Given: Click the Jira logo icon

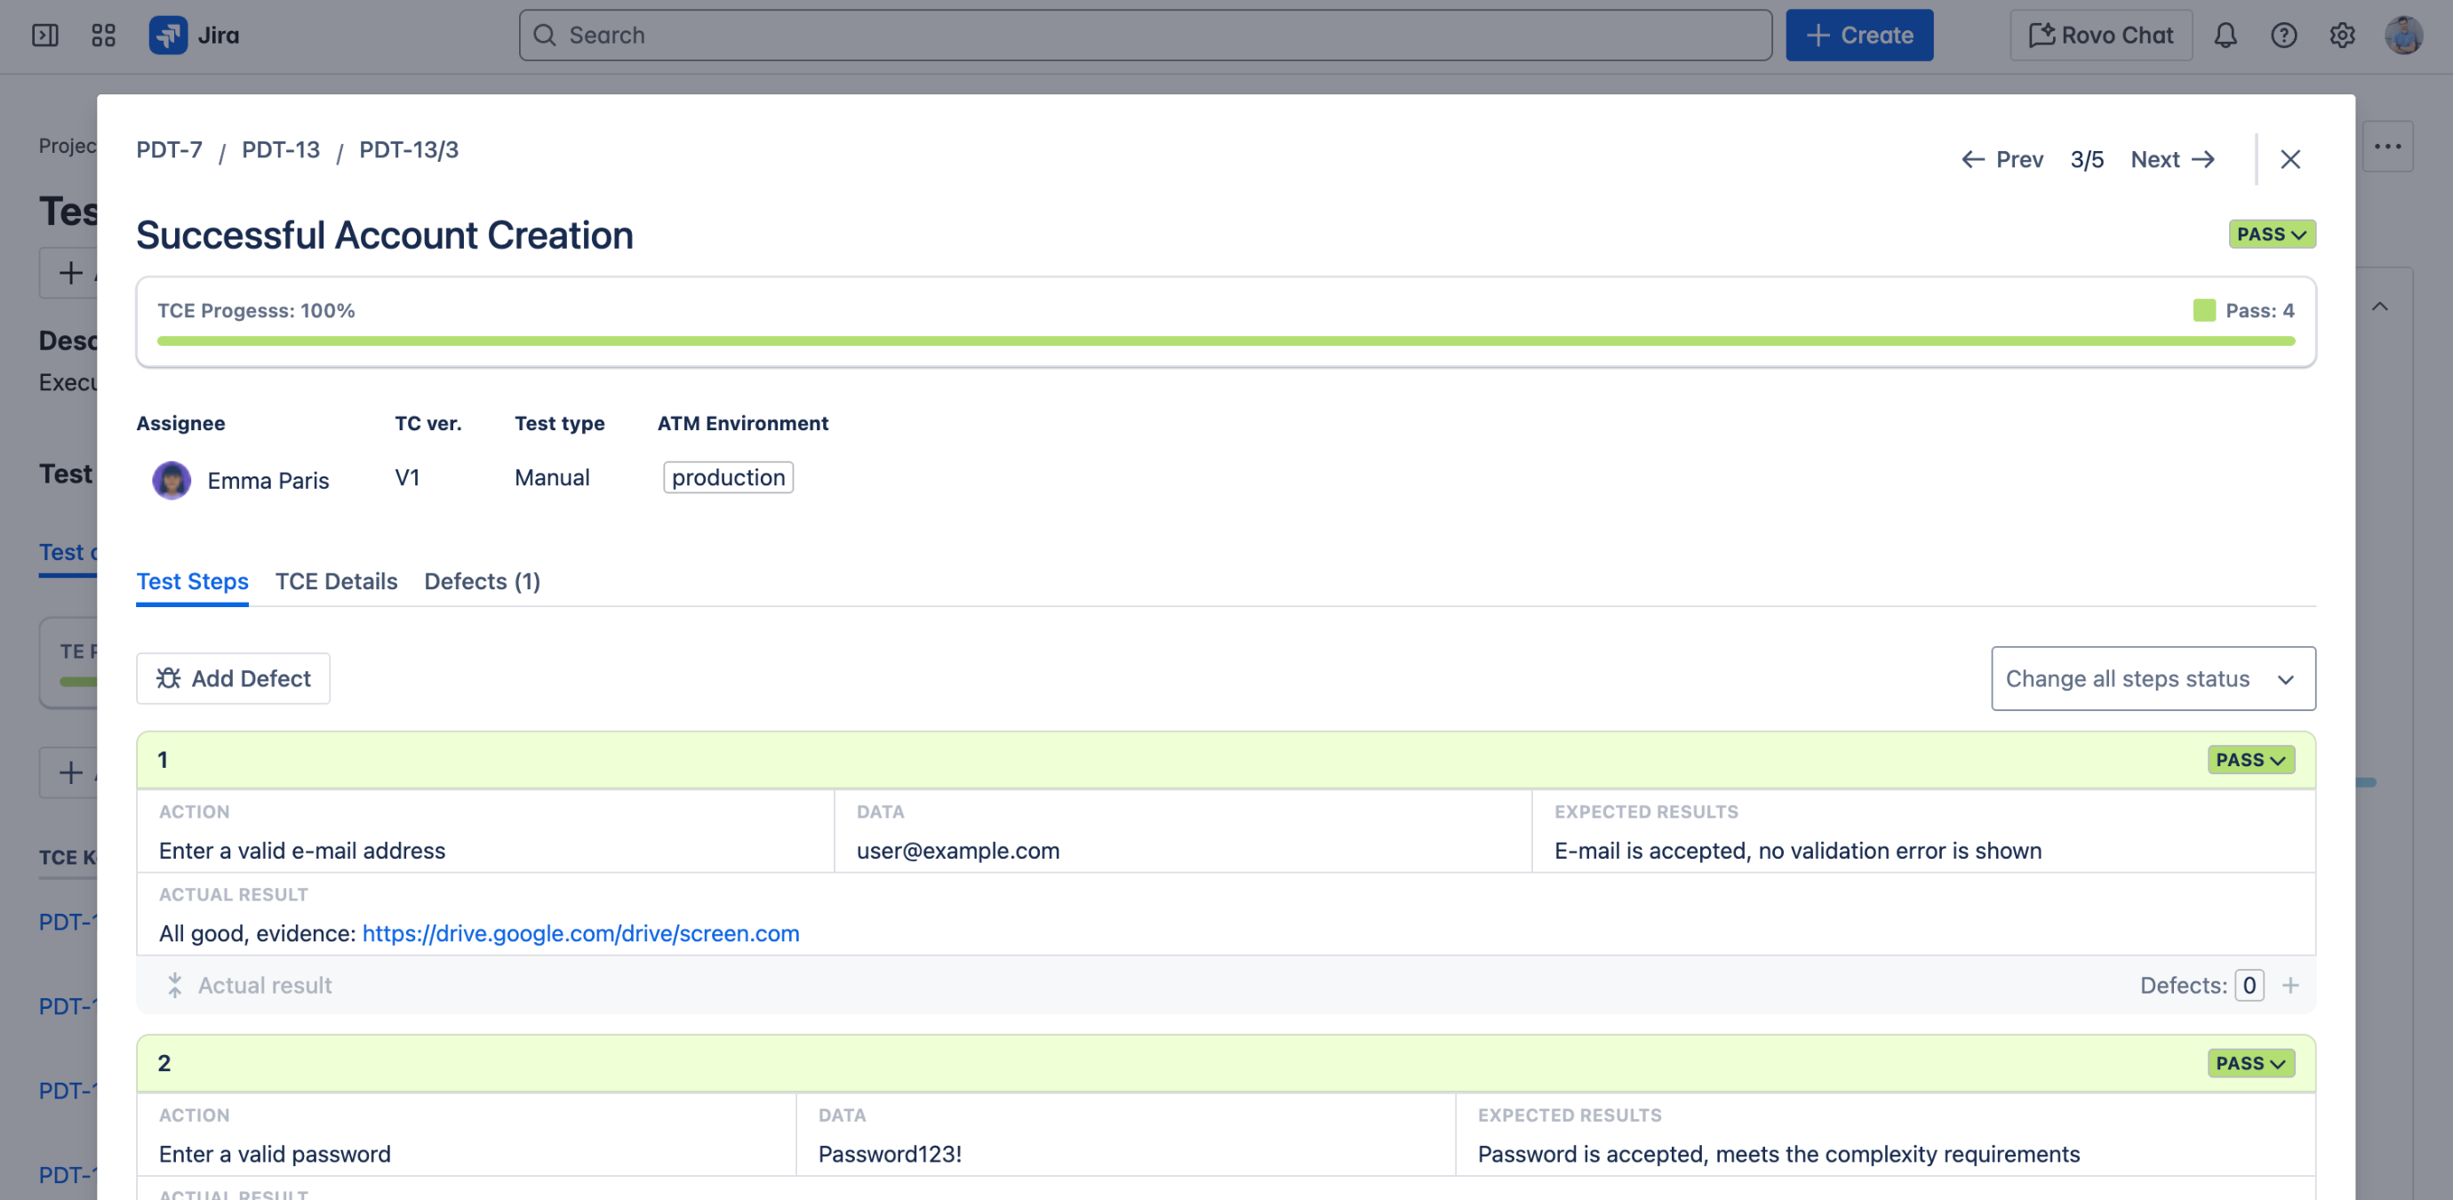Looking at the screenshot, I should (x=169, y=36).
